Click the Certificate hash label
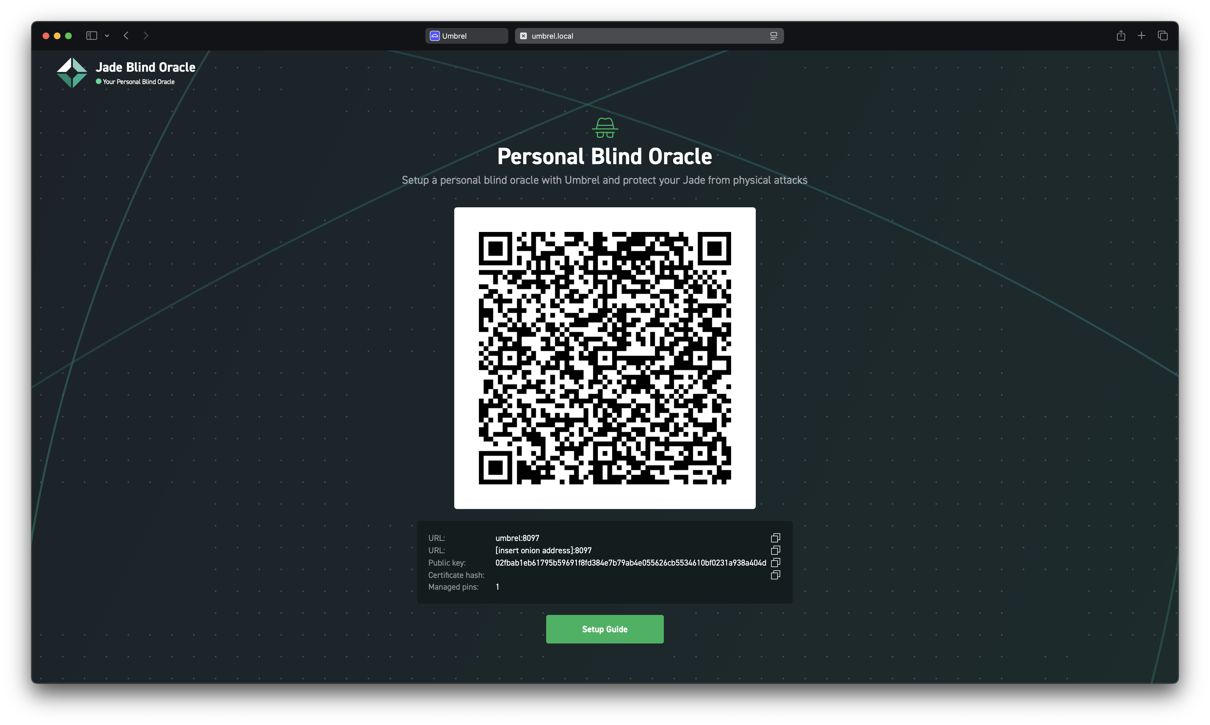The image size is (1210, 725). pos(456,575)
